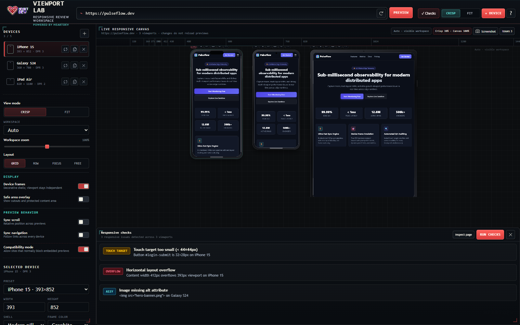The image size is (520, 325).
Task: Rotate the Galaxy S24 device
Action: click(65, 65)
